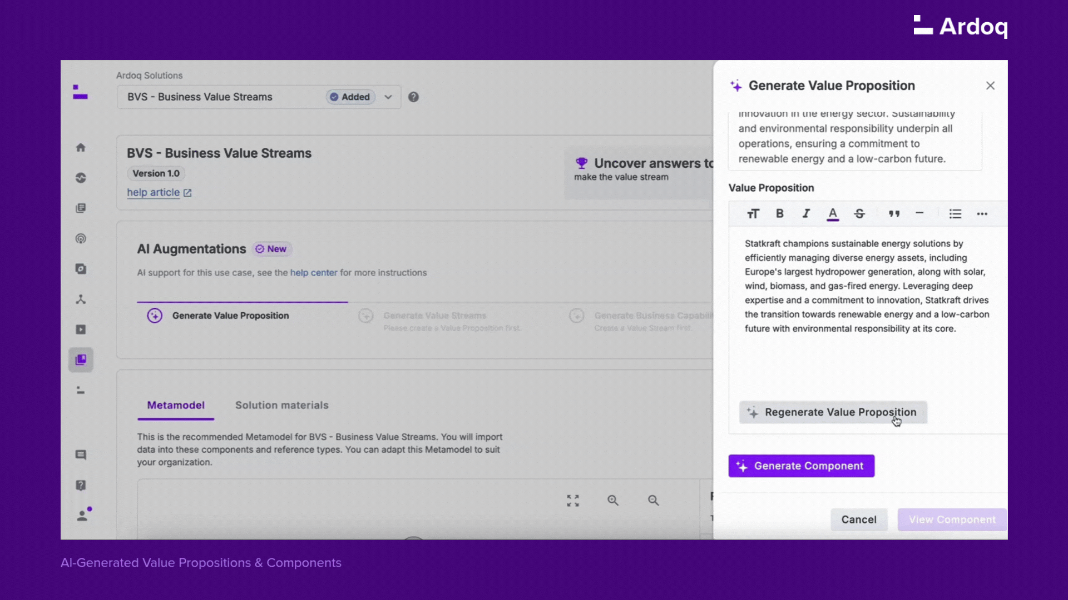Screen dimensions: 1068x600
Task: Click the text size formatting icon
Action: [753, 214]
